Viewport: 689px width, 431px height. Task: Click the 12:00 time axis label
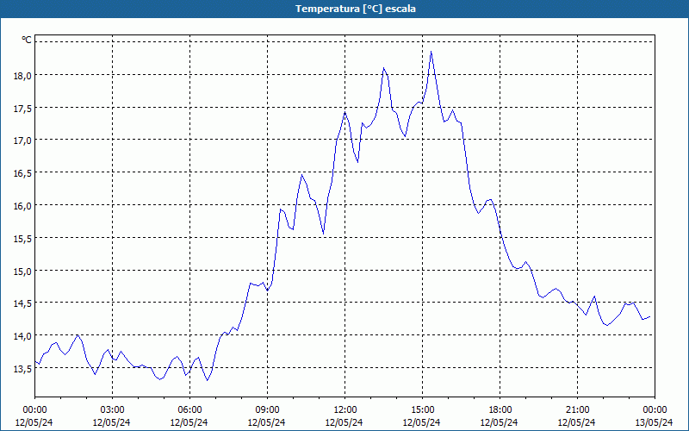tap(345, 410)
